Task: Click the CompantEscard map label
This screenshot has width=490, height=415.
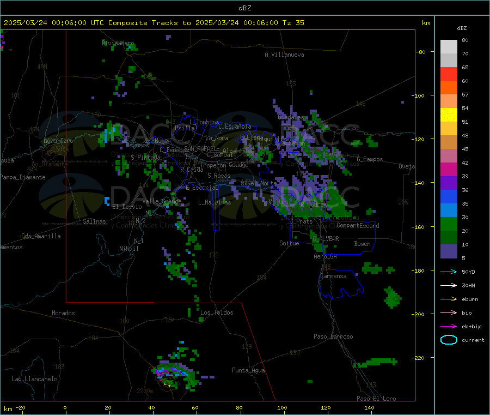Action: [358, 225]
